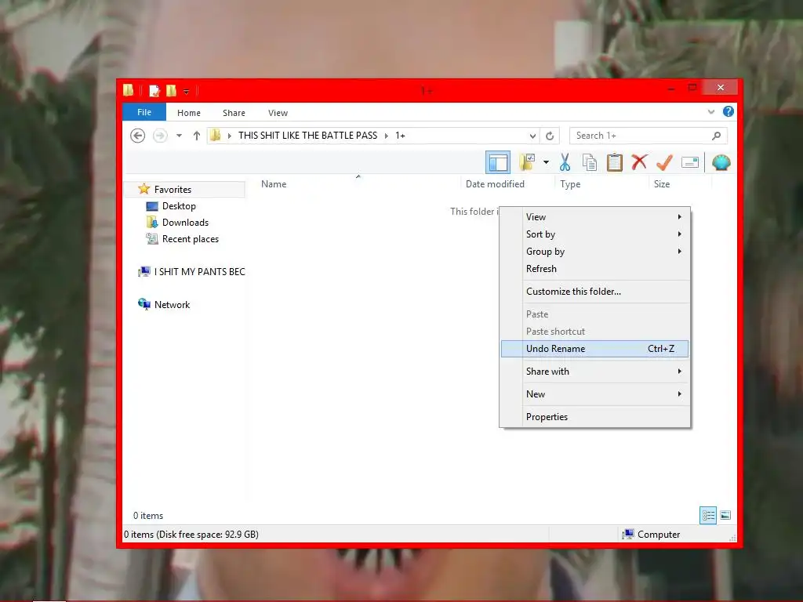
Task: Click the 1+ breadcrumb segment
Action: (x=400, y=136)
